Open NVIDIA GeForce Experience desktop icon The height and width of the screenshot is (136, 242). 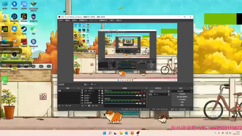click(x=5, y=31)
